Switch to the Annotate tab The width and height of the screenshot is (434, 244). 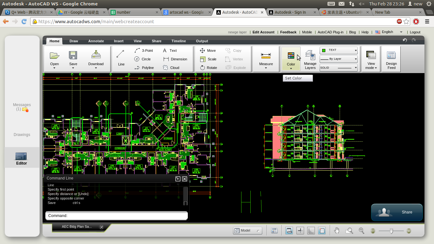[96, 41]
